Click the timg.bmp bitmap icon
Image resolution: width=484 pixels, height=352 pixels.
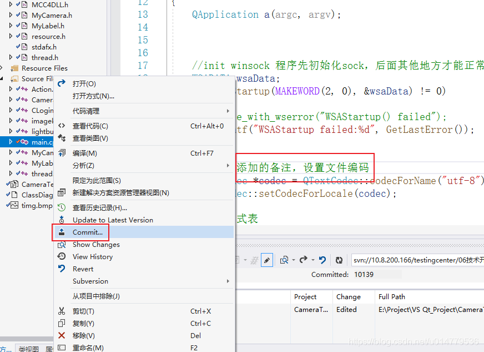(x=14, y=205)
